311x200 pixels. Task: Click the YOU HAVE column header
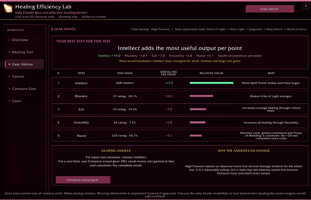125,73
